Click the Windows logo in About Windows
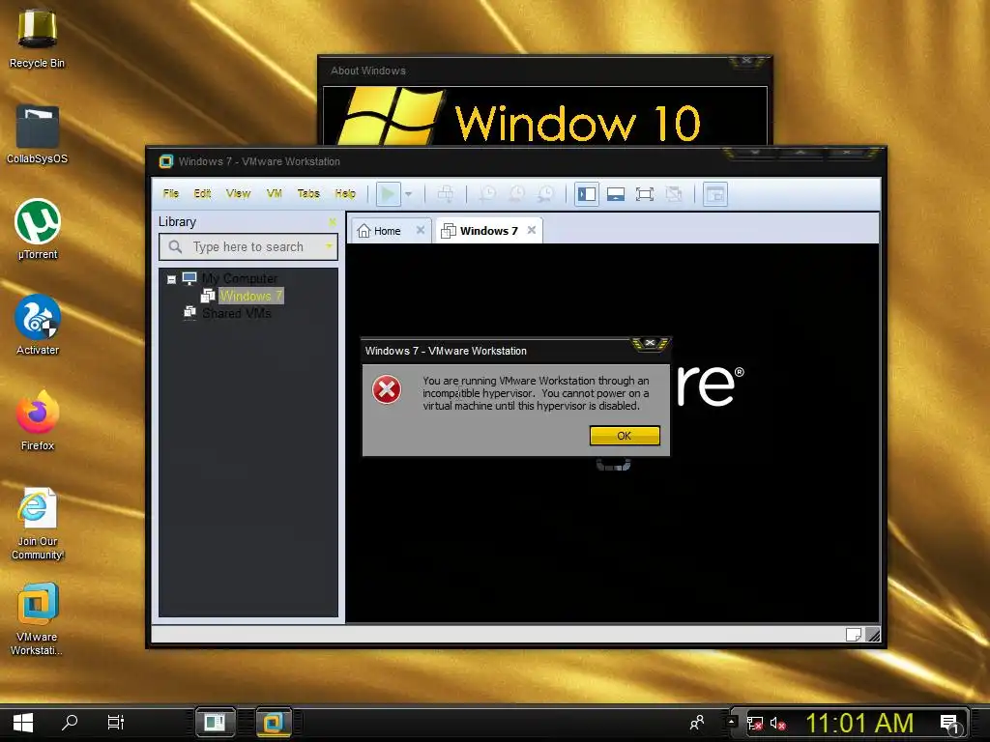Viewport: 990px width, 742px height. [x=390, y=117]
